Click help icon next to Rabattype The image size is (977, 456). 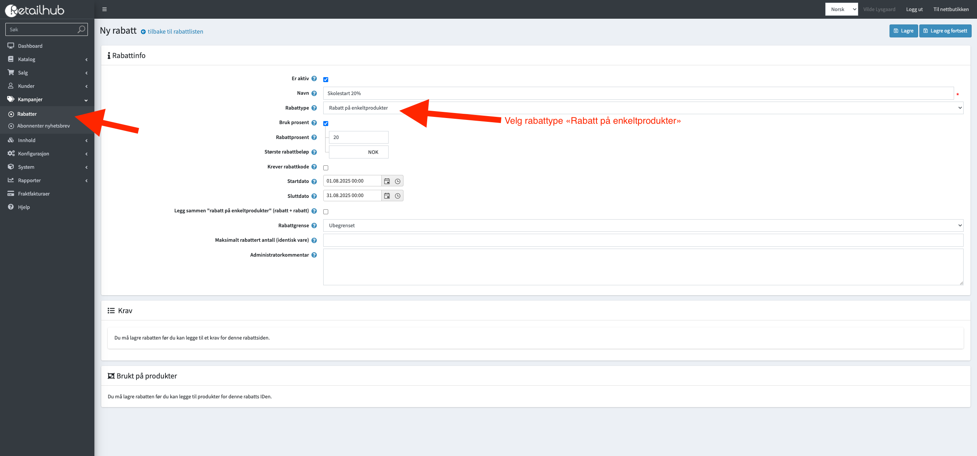[314, 108]
